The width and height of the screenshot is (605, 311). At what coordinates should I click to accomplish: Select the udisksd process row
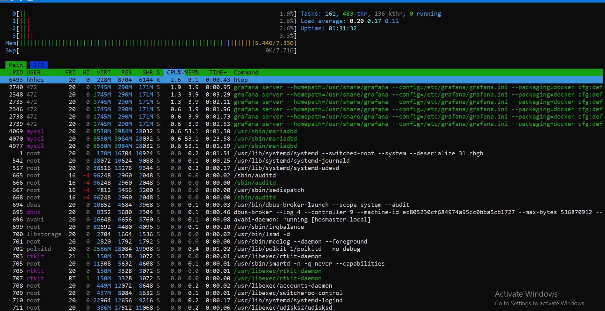tap(283, 308)
